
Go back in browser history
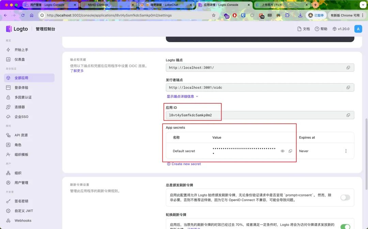[5, 15]
